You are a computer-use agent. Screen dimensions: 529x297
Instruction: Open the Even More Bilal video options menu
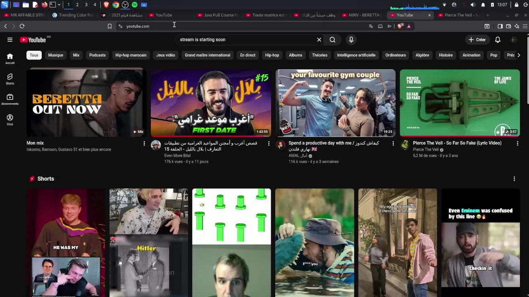click(x=269, y=144)
